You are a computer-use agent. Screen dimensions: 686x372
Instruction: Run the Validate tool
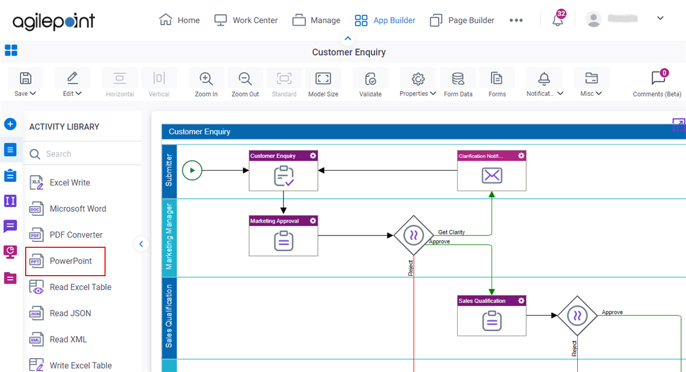click(x=370, y=79)
